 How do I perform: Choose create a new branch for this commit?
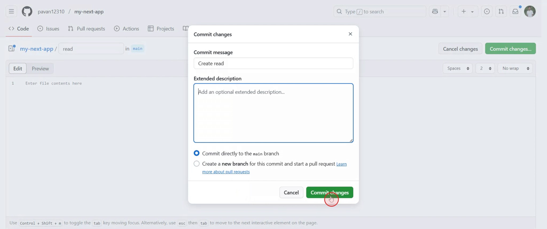click(197, 164)
